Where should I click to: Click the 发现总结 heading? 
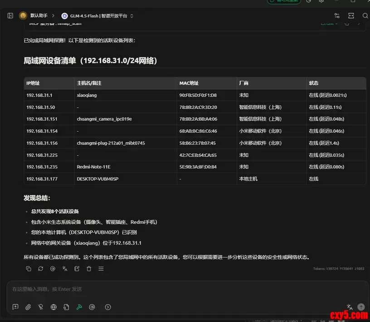[37, 198]
